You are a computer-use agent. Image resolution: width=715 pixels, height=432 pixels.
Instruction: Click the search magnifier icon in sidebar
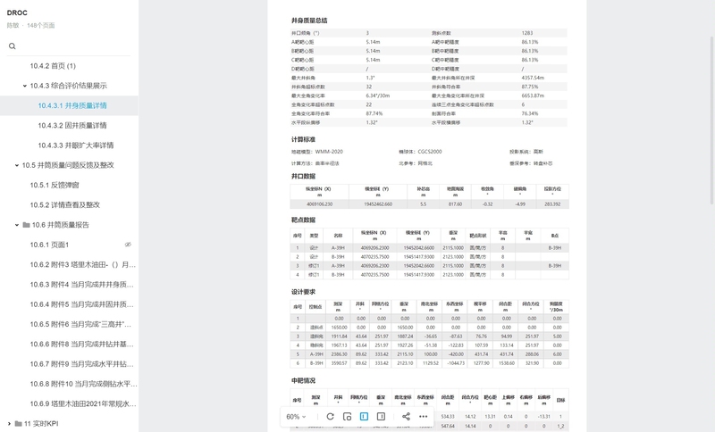[x=13, y=46]
